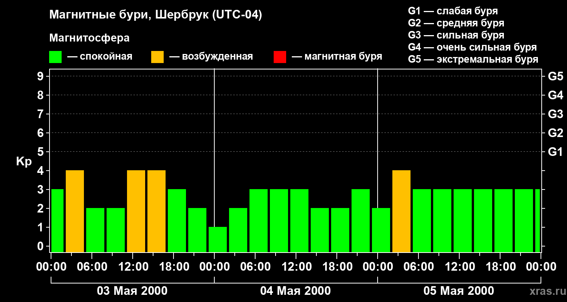
Task: Select the chart title 'Магнитные бури, Шербрук (UTC-04)'
Action: (155, 15)
